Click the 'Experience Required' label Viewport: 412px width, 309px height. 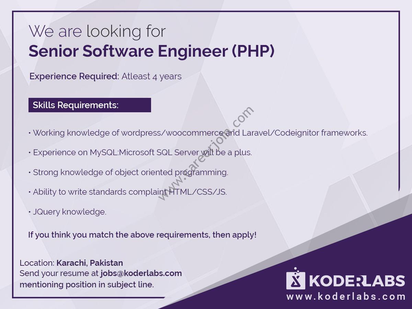pyautogui.click(x=74, y=76)
